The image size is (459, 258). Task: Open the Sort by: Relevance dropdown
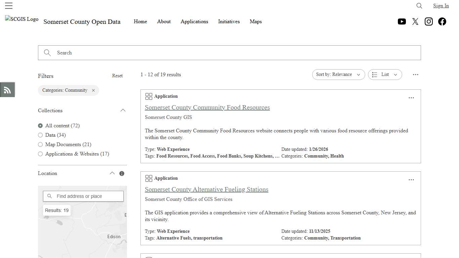pos(338,75)
